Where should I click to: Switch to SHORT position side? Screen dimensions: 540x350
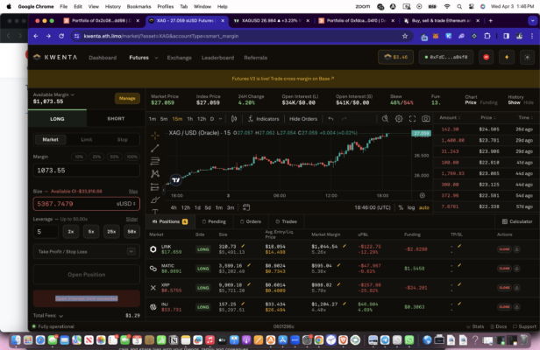click(x=115, y=118)
